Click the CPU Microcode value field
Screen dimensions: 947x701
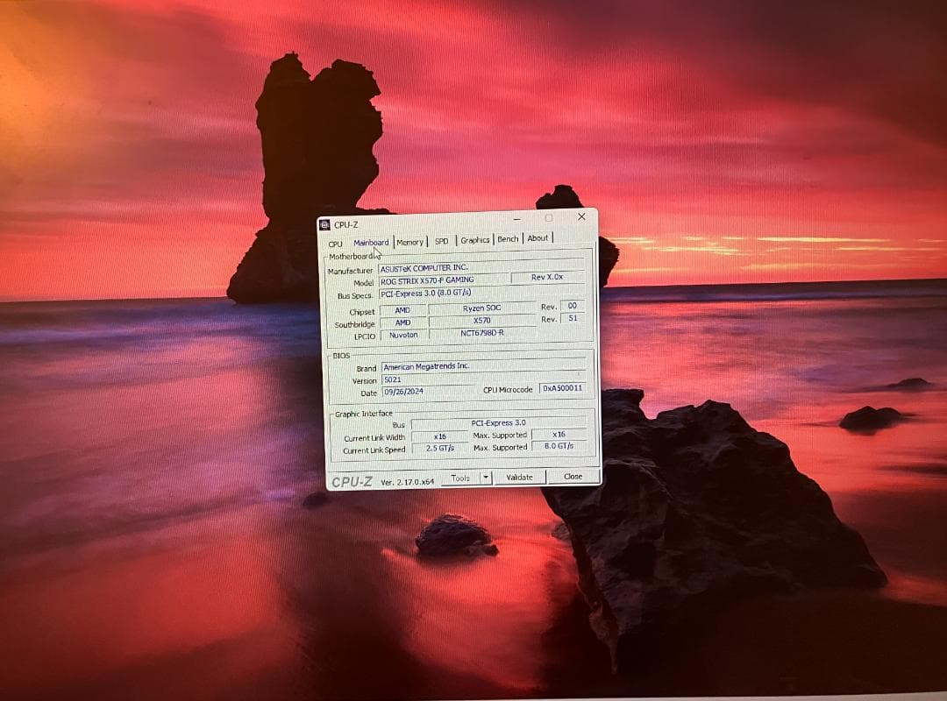pos(562,388)
